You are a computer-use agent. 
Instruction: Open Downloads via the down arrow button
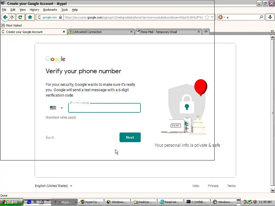[270, 17]
